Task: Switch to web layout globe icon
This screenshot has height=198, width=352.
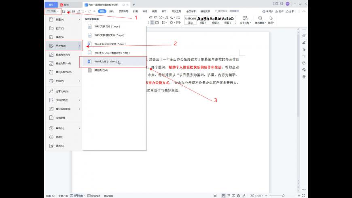Action: 238,196
